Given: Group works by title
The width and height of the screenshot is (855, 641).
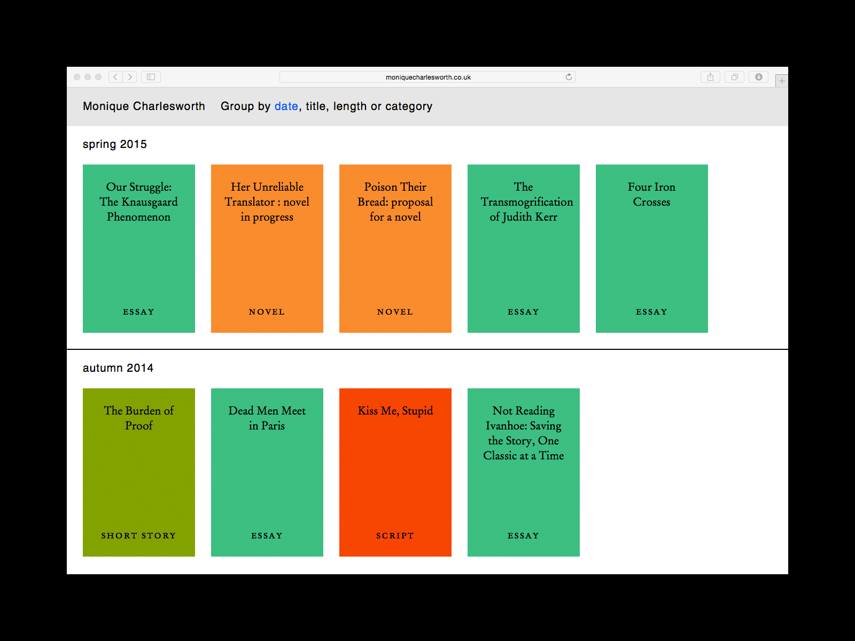Looking at the screenshot, I should coord(315,106).
